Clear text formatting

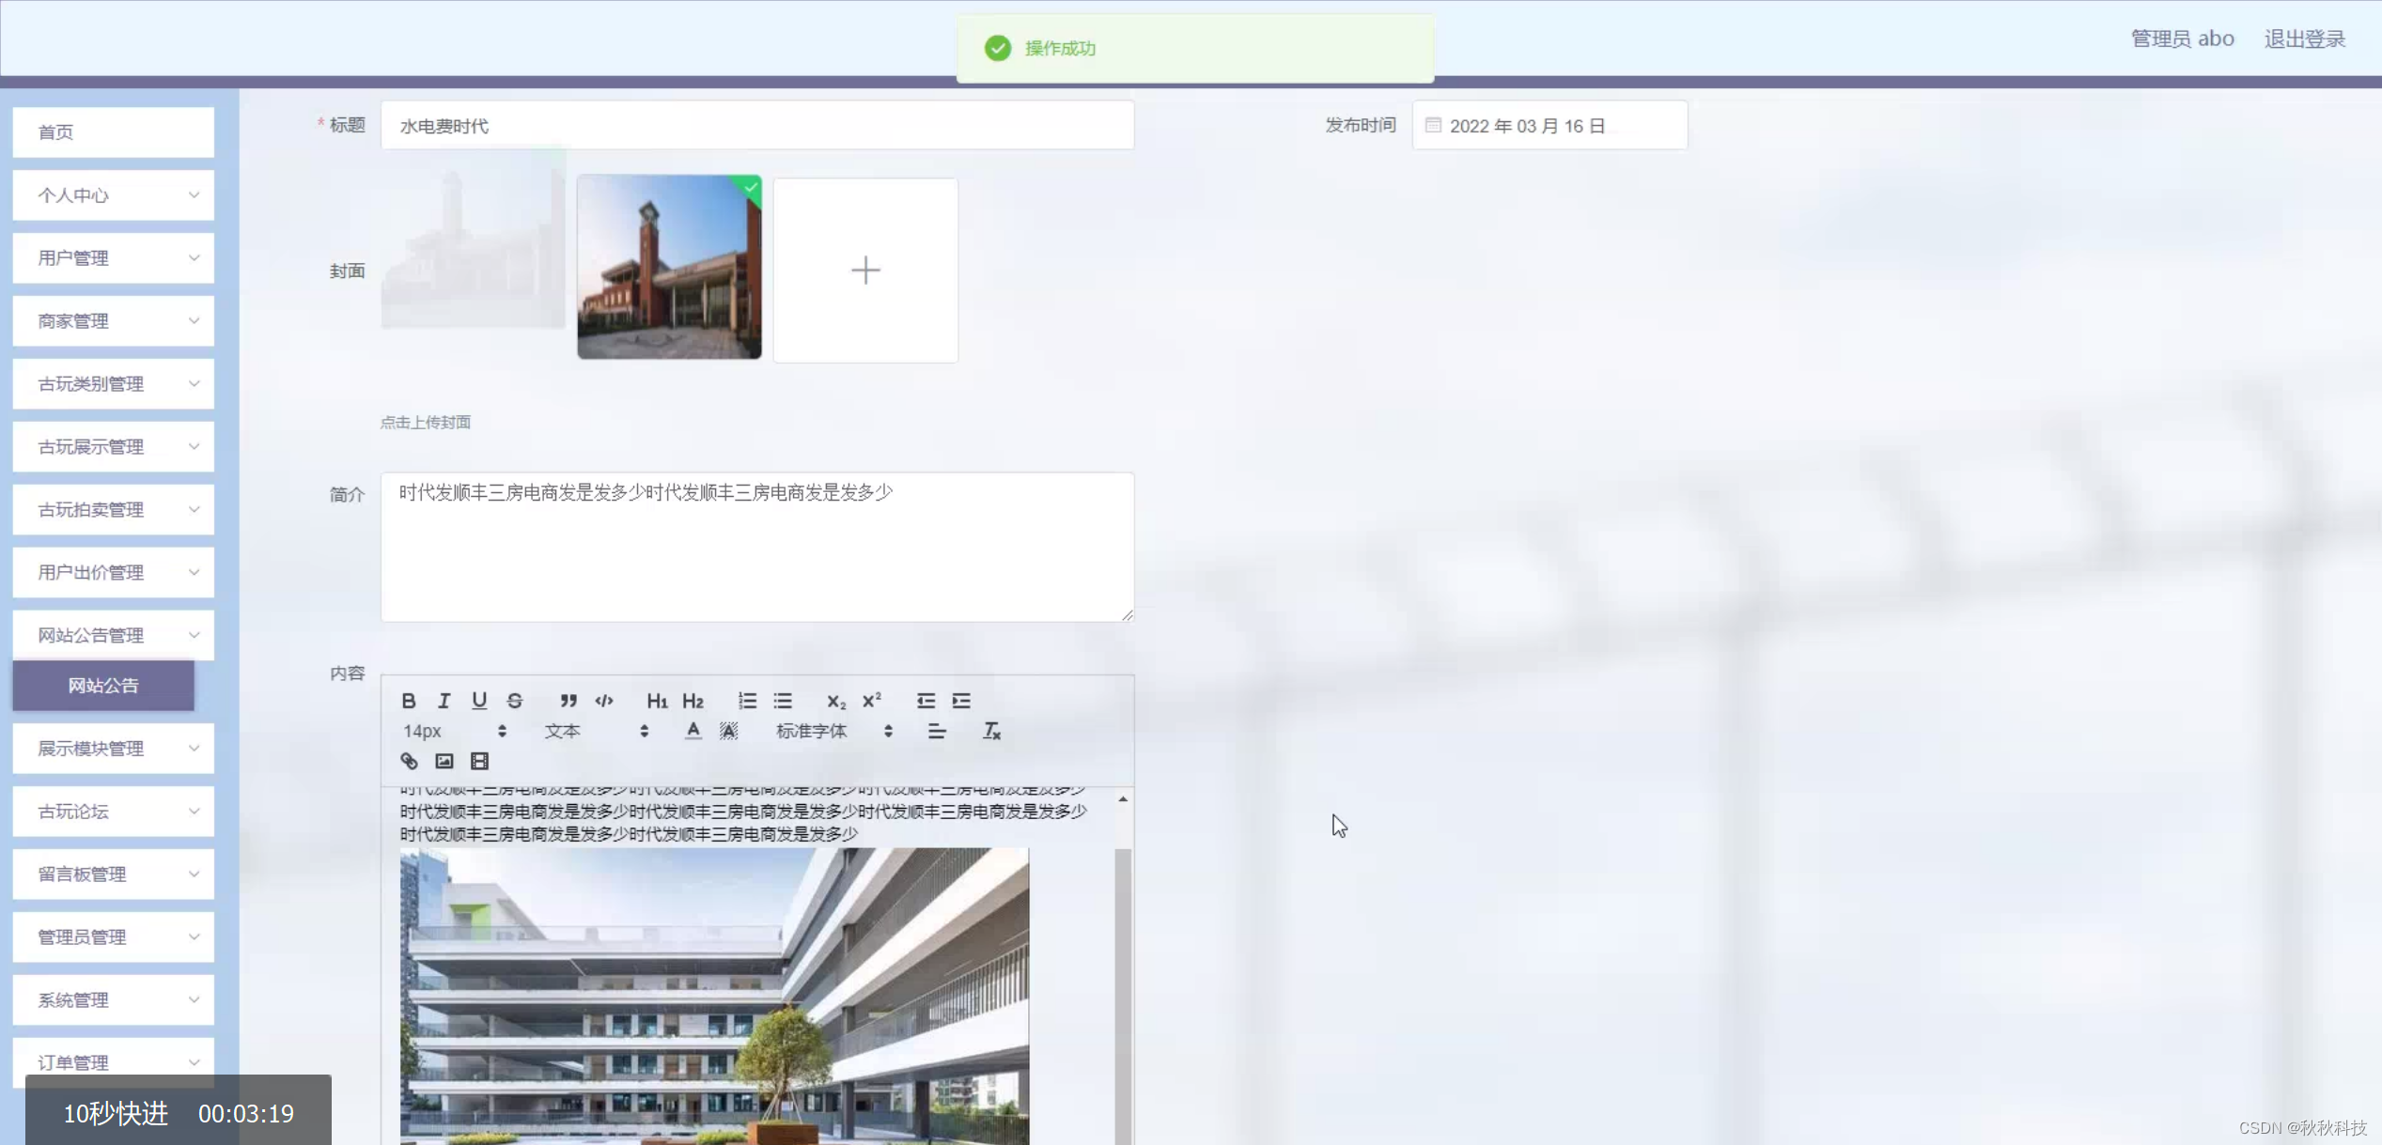click(991, 731)
